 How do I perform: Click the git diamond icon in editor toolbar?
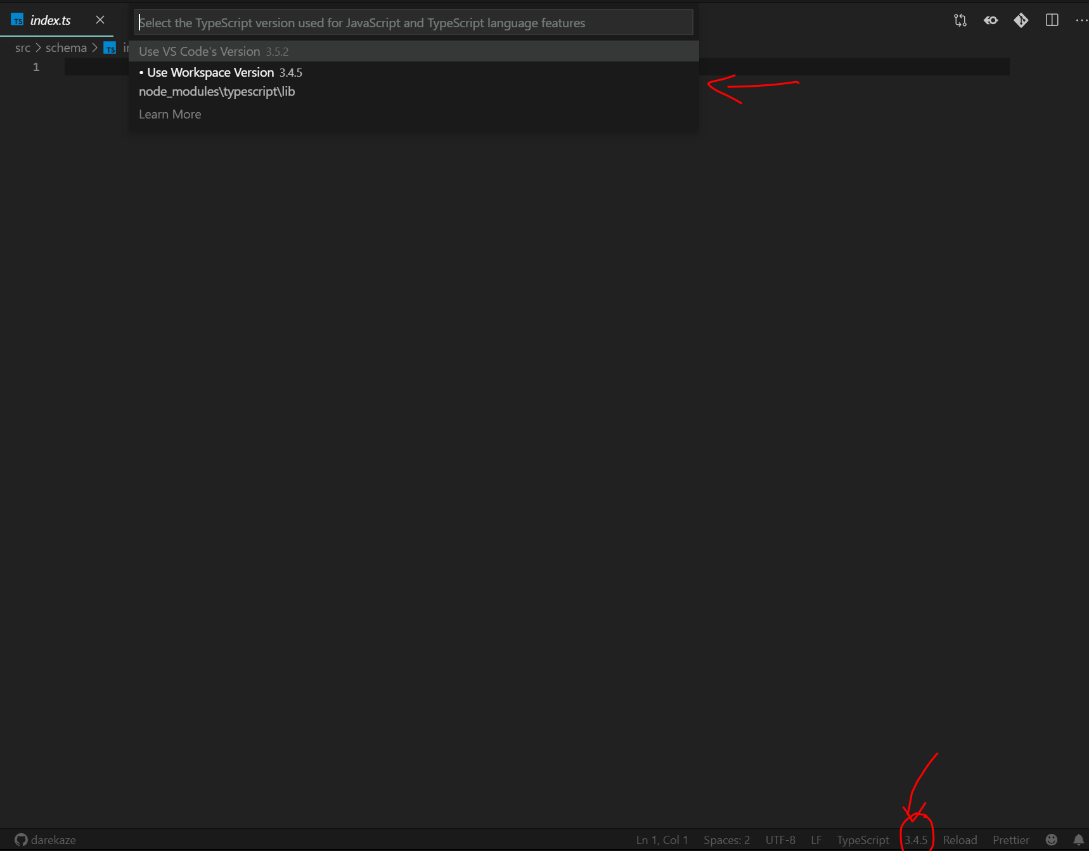coord(1021,20)
